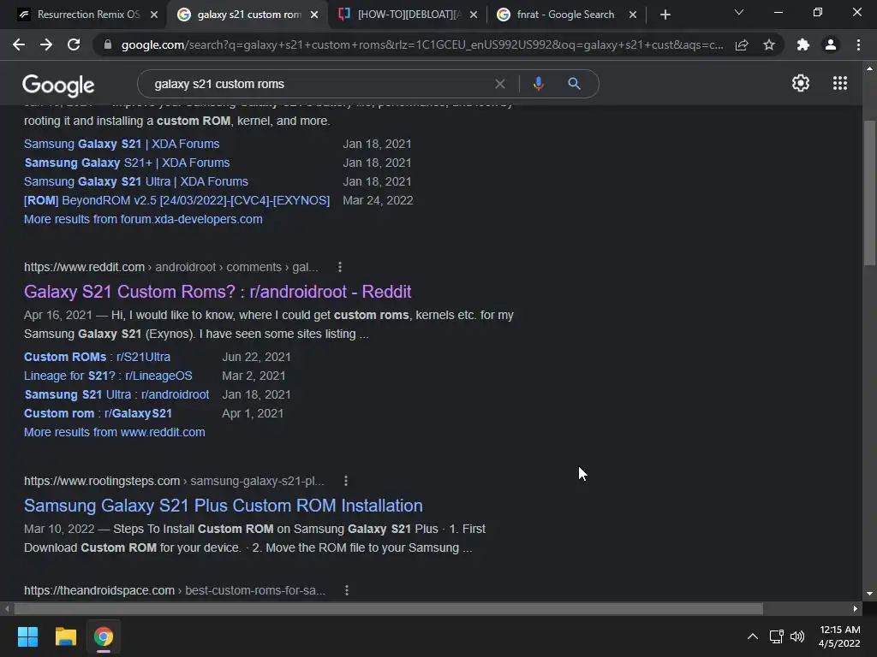Close the HOW-TO DEBLOAT tab
This screenshot has height=657, width=877.
tap(474, 15)
